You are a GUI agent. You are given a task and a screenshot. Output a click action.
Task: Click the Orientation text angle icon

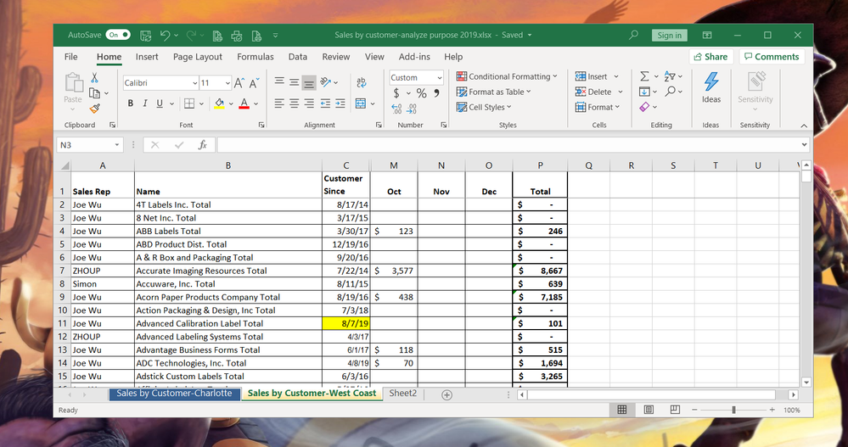tap(326, 82)
